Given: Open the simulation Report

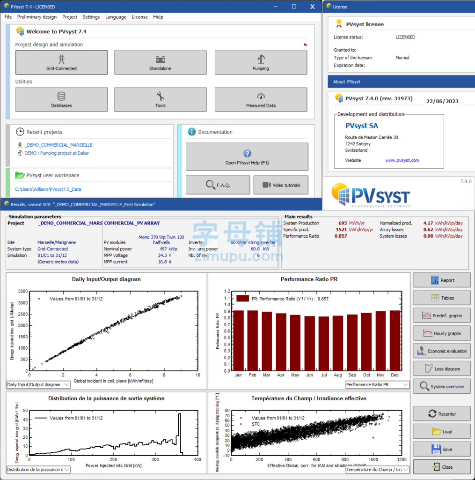Looking at the screenshot, I should 442,280.
